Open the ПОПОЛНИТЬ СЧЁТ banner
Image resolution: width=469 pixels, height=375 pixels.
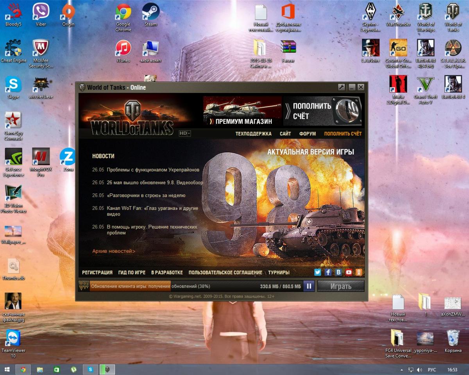[x=323, y=111]
